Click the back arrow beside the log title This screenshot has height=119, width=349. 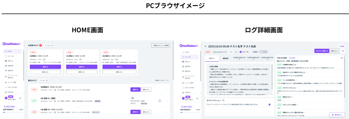206,46
